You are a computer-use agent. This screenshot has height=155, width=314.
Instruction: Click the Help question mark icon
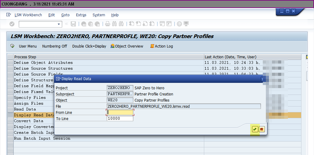point(179,24)
